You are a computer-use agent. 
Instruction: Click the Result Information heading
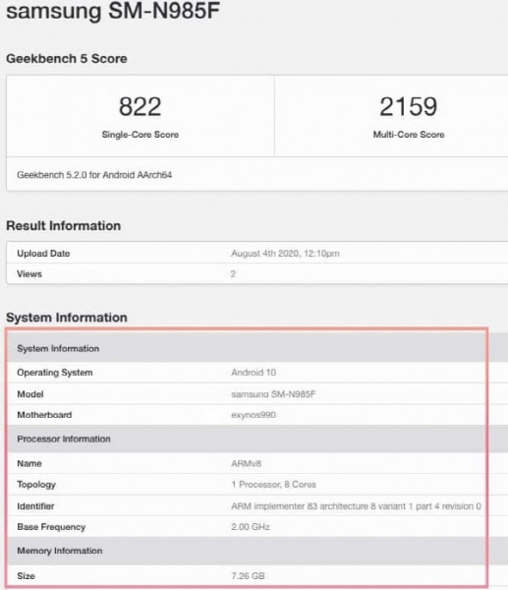pos(64,226)
